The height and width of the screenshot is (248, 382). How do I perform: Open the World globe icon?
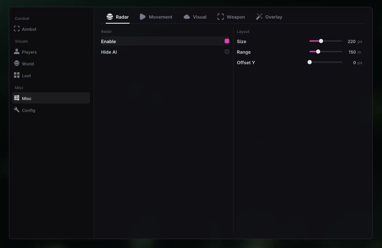click(x=16, y=63)
